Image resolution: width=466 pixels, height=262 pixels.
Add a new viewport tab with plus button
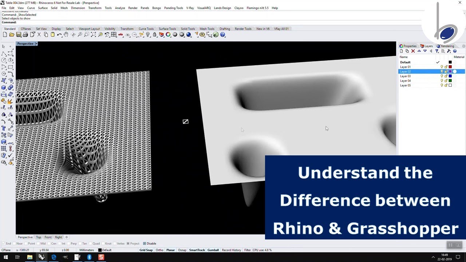tap(67, 237)
